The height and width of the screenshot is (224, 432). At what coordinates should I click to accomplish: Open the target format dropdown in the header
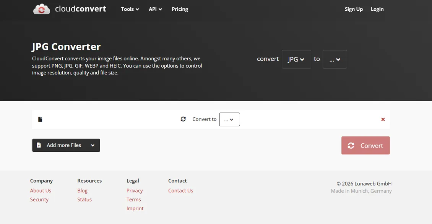coord(335,59)
